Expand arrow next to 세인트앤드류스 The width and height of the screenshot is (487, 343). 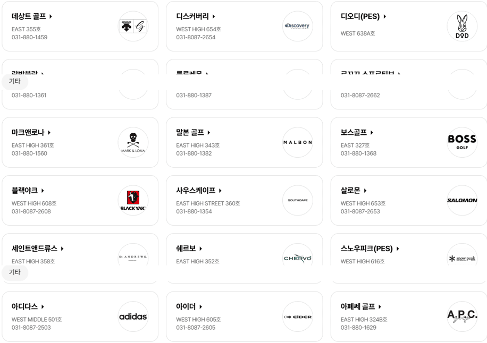[62, 248]
